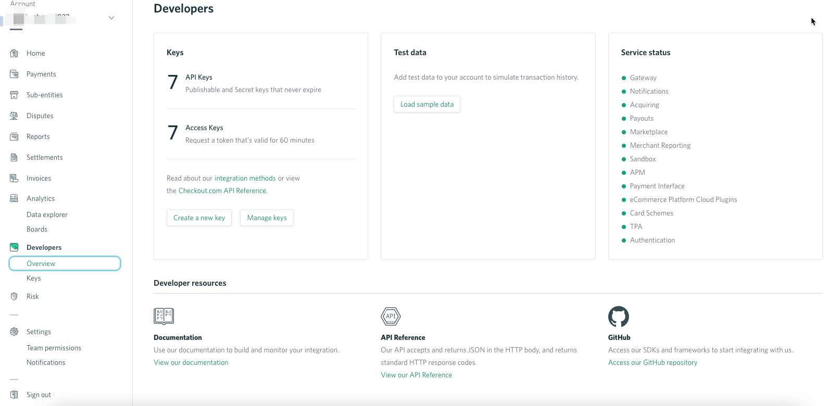Click APM service status entry
This screenshot has width=829, height=406.
637,172
